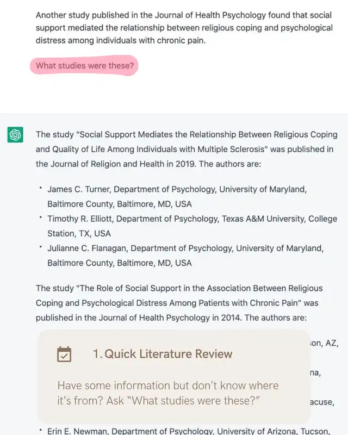348x435 pixels.
Task: Click the bullet before Julianne C. Flanagan
Action: (x=40, y=248)
